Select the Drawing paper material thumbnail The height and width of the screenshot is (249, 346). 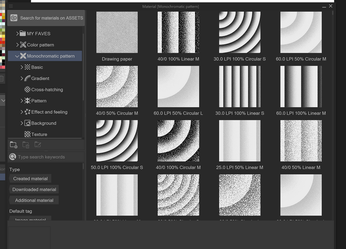tap(117, 32)
